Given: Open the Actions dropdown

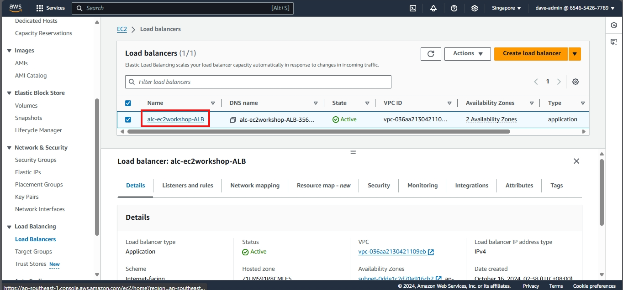Looking at the screenshot, I should click(x=467, y=54).
